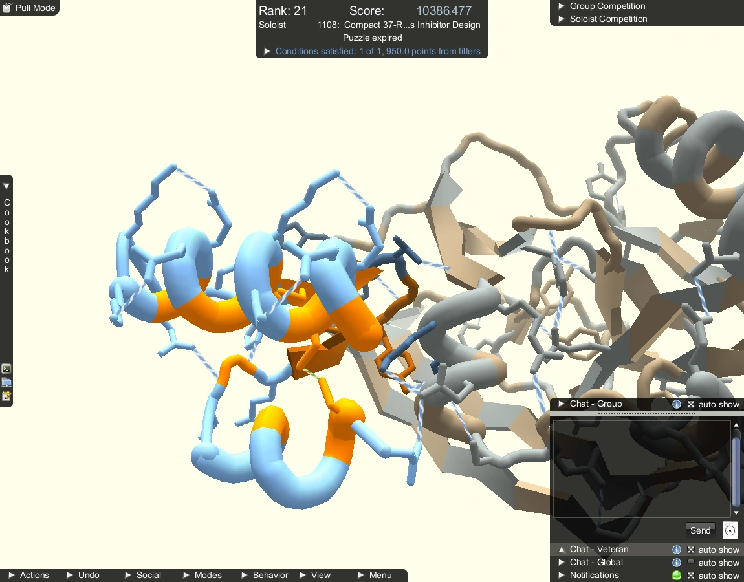
Task: Click the Pull Mode hand icon
Action: tap(6, 8)
